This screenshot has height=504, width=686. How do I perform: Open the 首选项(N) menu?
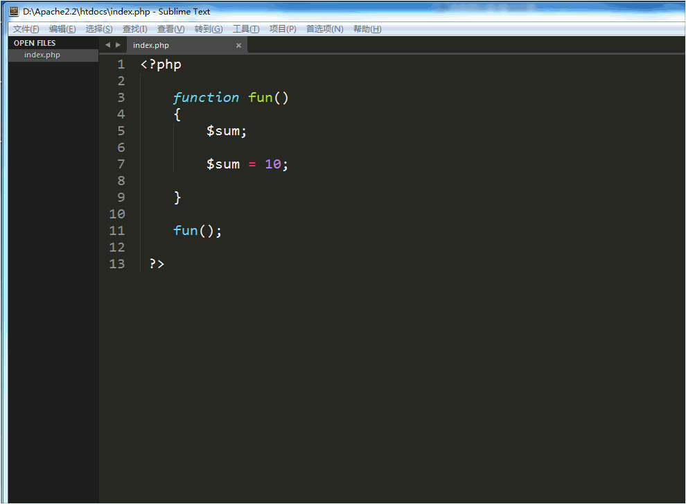[324, 29]
